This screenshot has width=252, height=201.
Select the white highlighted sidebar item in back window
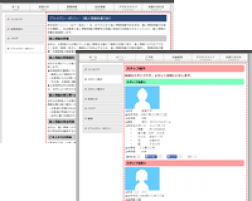25,49
